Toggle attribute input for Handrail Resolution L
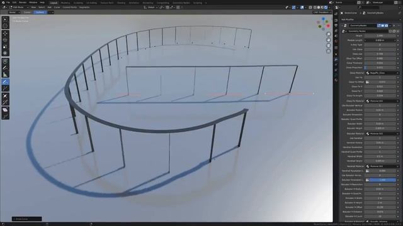Image resolution: width=403 pixels, height=226 pixels. pos(368,171)
